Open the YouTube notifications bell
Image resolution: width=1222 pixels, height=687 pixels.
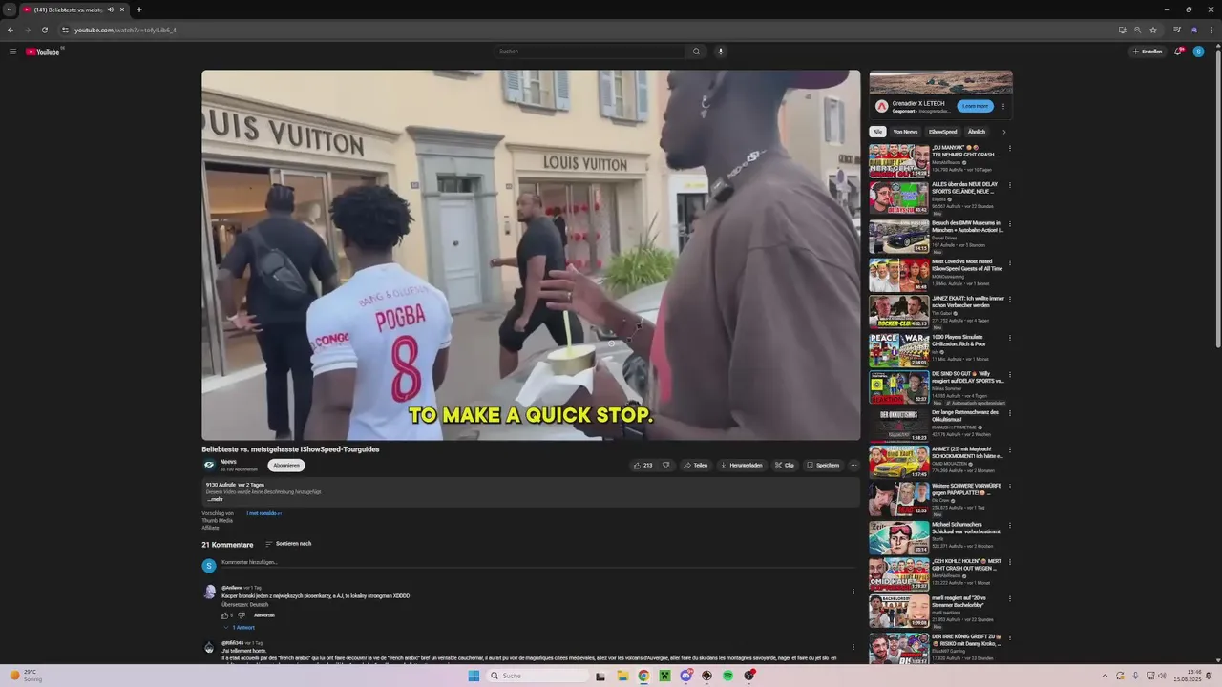(1178, 52)
